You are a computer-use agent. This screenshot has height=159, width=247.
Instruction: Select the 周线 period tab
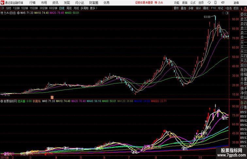point(69,8)
